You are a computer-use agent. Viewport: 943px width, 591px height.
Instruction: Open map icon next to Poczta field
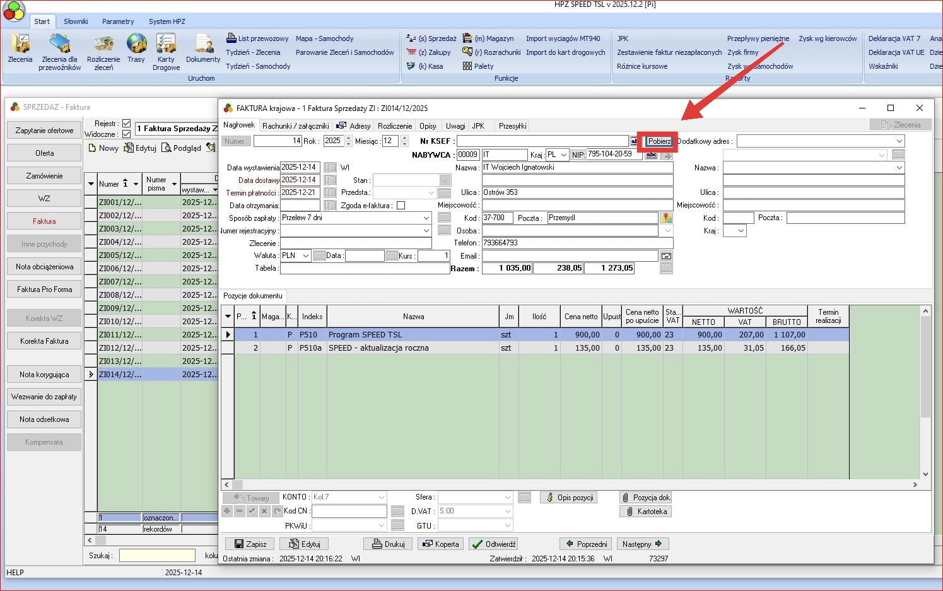coord(666,218)
